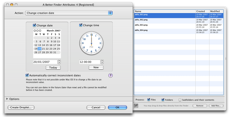Click the date input field 20/03/2007

tap(45, 62)
